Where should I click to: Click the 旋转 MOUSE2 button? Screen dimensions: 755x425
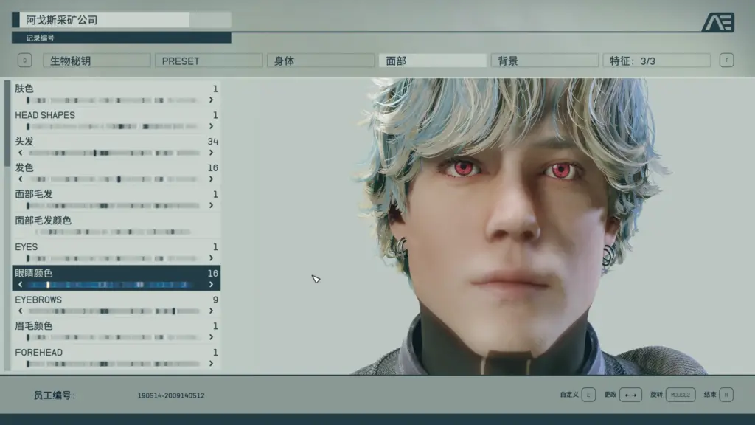tap(681, 395)
